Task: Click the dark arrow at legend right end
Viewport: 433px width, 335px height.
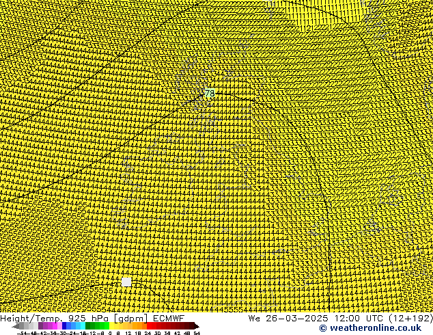Action: (197, 326)
